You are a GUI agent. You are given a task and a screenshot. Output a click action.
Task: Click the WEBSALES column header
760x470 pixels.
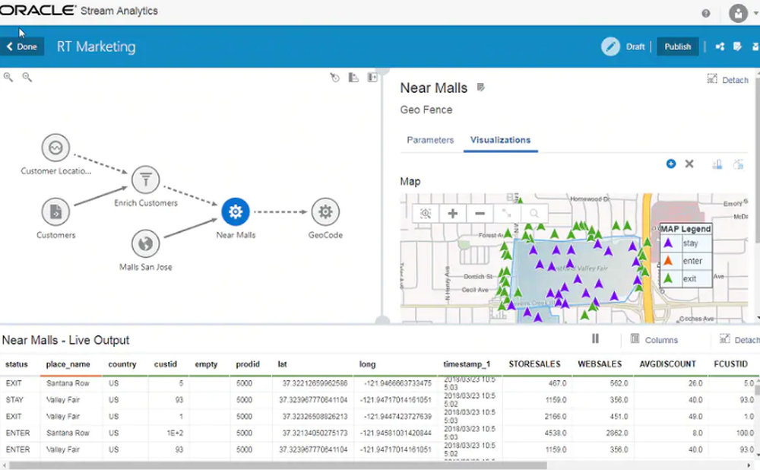(x=600, y=364)
